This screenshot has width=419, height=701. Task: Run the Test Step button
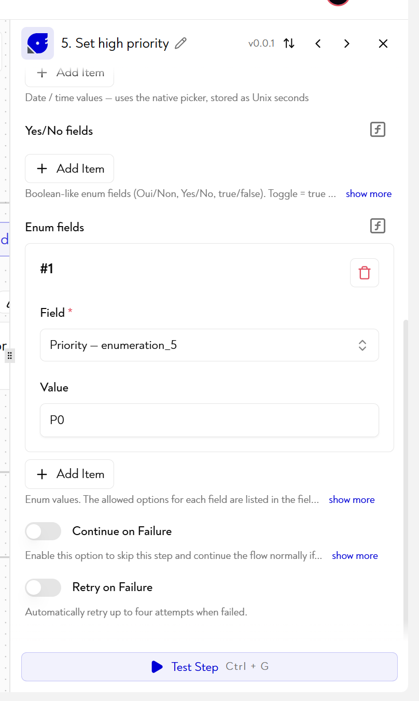tap(209, 667)
